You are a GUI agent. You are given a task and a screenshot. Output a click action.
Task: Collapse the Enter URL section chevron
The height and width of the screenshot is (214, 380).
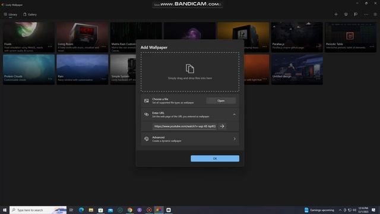(x=235, y=114)
